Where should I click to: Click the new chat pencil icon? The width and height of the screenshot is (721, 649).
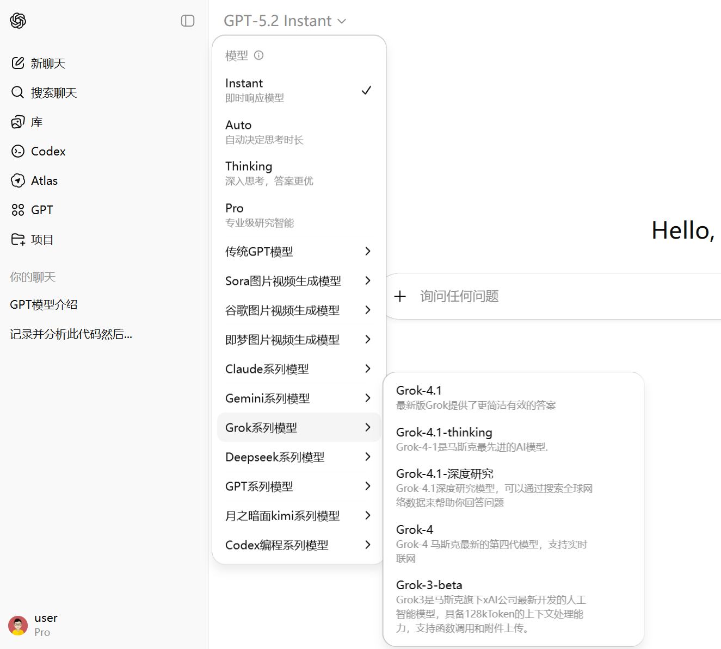tap(18, 63)
